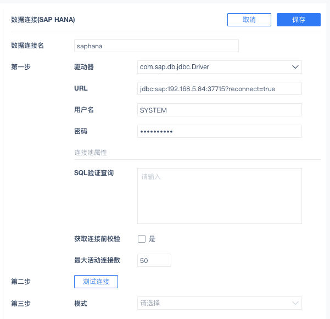Click the 最大活动连接数 label
Viewport: 330px width, 319px height.
pos(97,260)
